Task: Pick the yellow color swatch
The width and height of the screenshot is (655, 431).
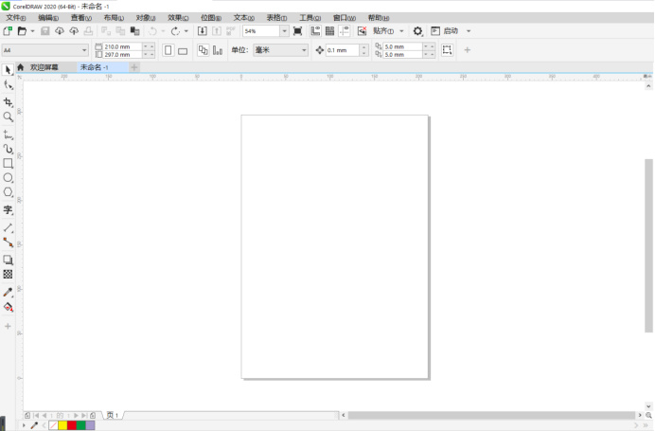Action: coord(62,425)
